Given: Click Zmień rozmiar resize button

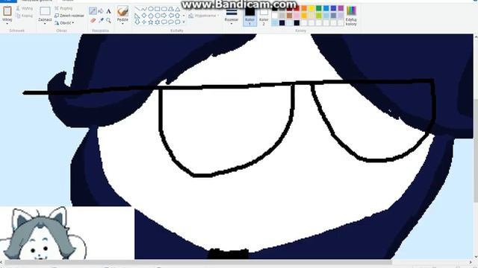Looking at the screenshot, I should point(69,16).
